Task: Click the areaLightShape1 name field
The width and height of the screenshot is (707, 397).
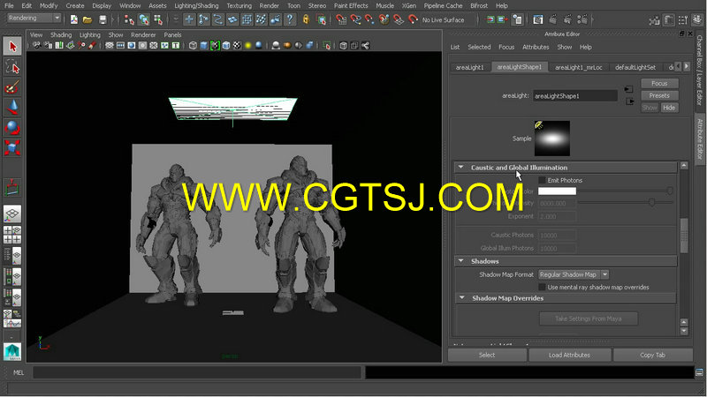Action: pos(575,96)
